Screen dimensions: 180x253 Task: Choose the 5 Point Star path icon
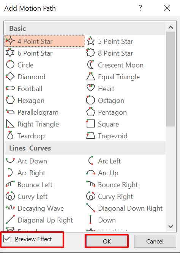pyautogui.click(x=91, y=41)
